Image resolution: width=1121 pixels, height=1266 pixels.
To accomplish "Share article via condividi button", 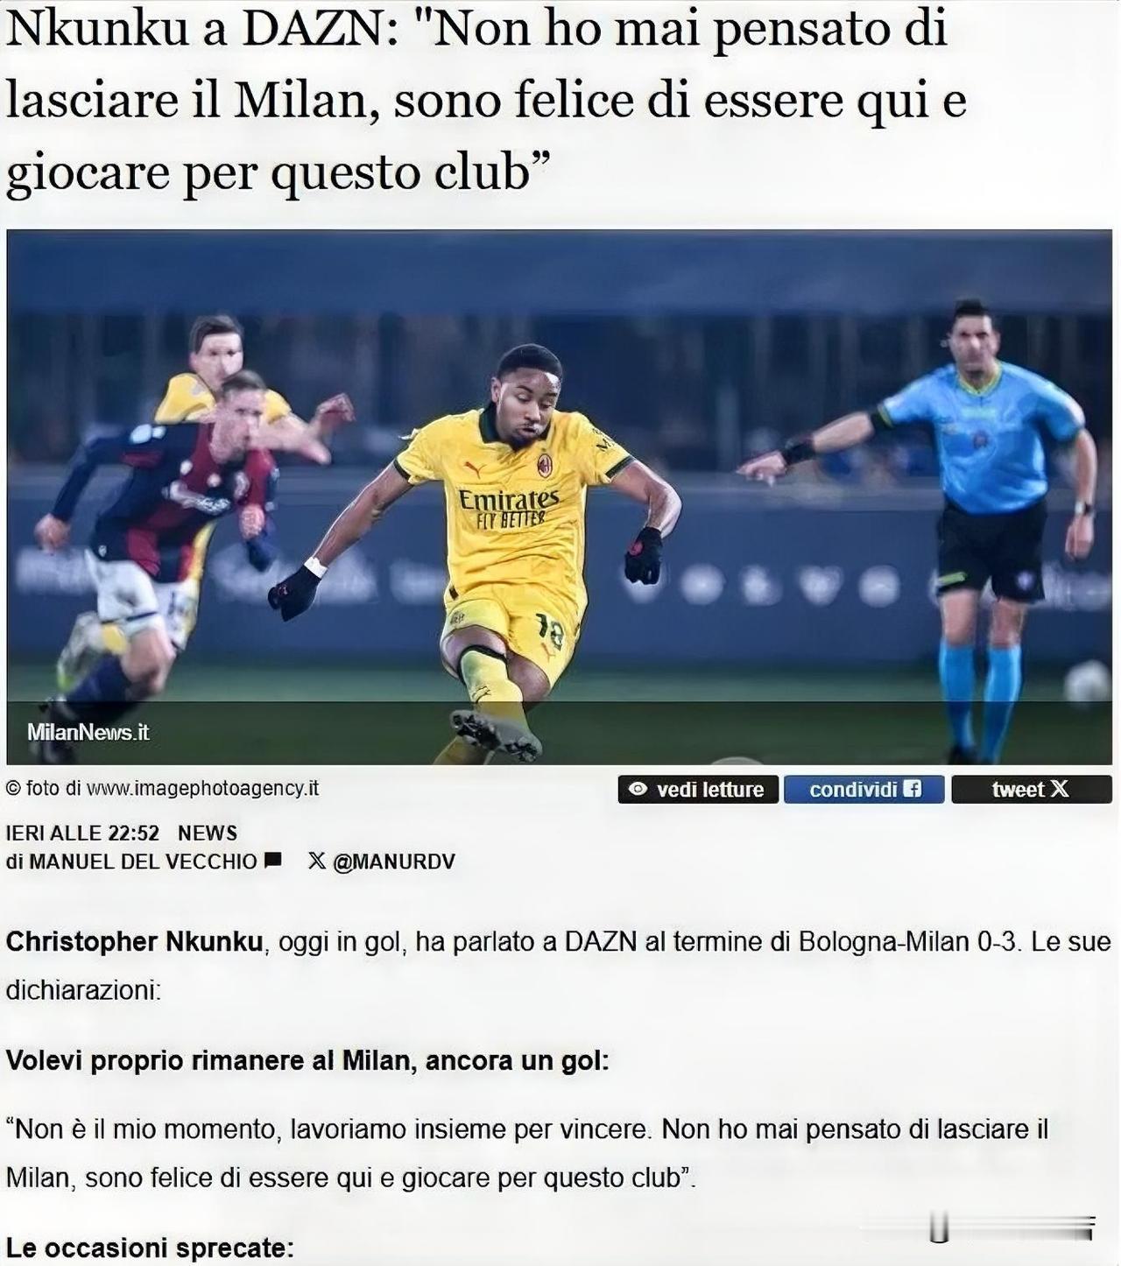I will coord(864,789).
